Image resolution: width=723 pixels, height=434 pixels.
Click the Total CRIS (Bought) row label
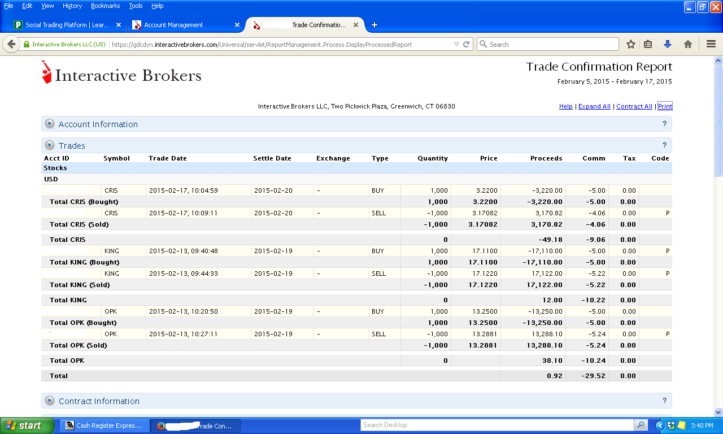[x=84, y=202]
